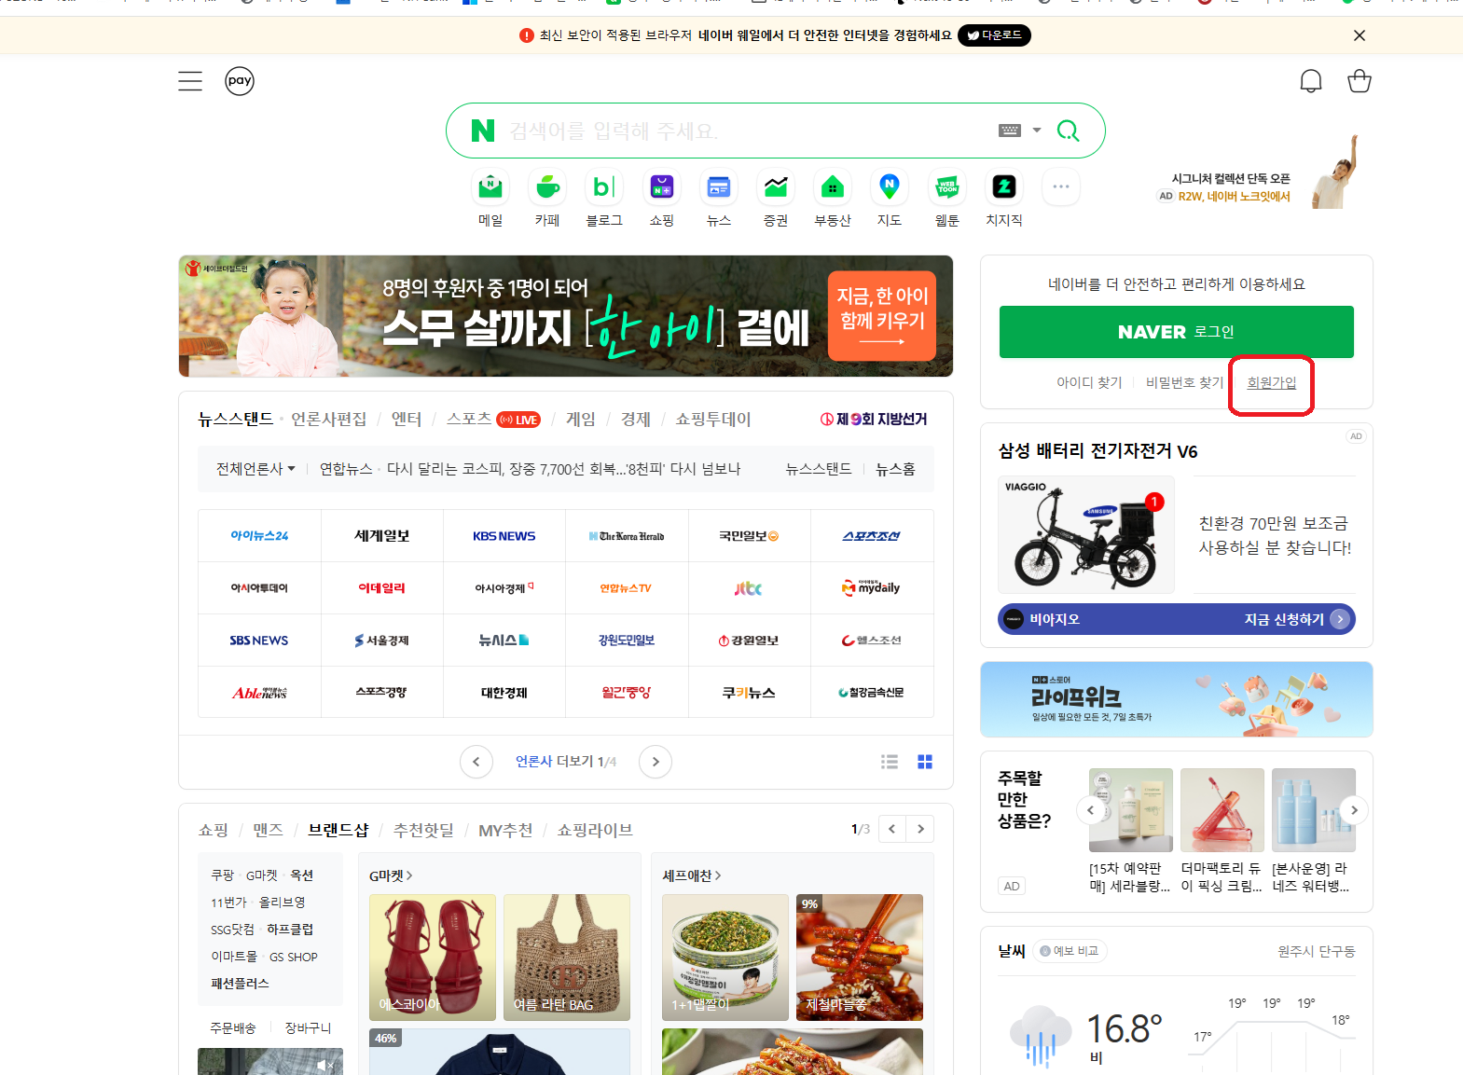This screenshot has height=1075, width=1463.
Task: Open SBS NEWS publisher tile
Action: [259, 641]
